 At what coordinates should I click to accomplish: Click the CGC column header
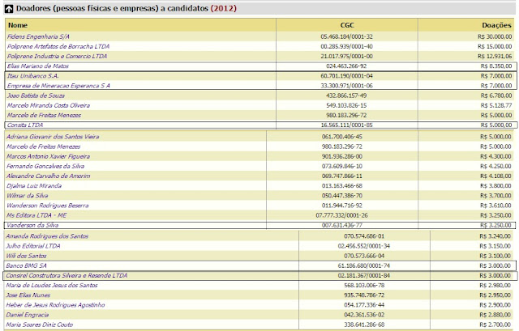point(347,25)
